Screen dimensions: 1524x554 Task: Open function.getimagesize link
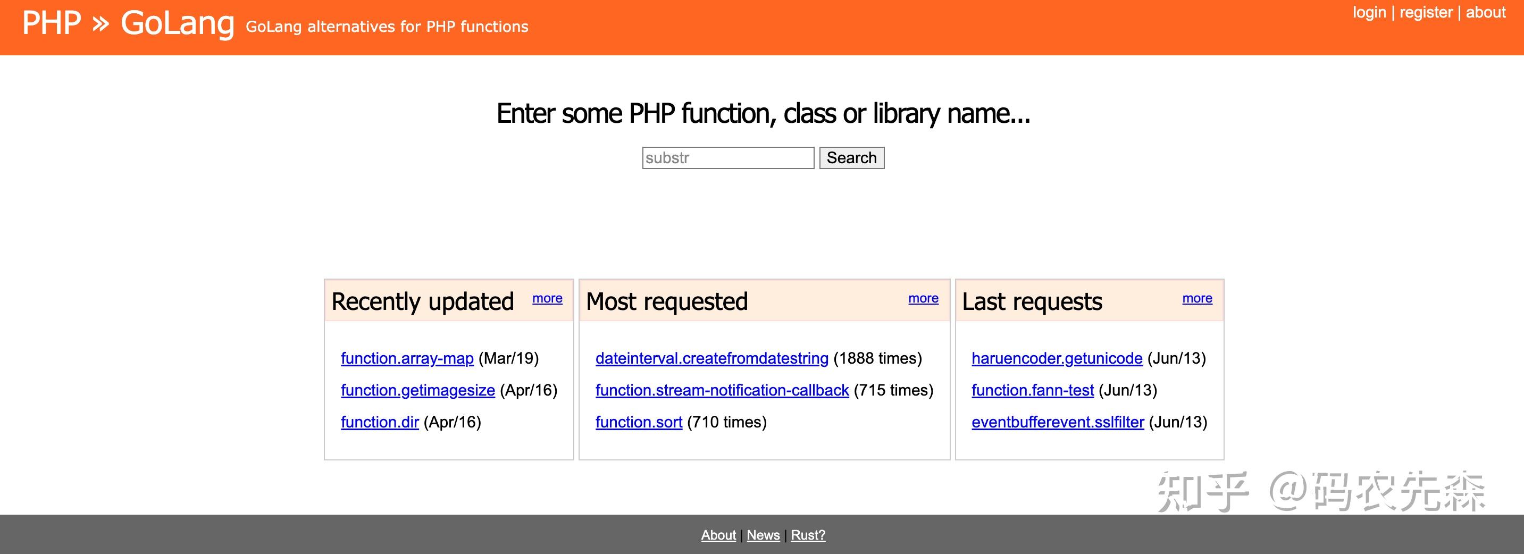click(x=417, y=390)
